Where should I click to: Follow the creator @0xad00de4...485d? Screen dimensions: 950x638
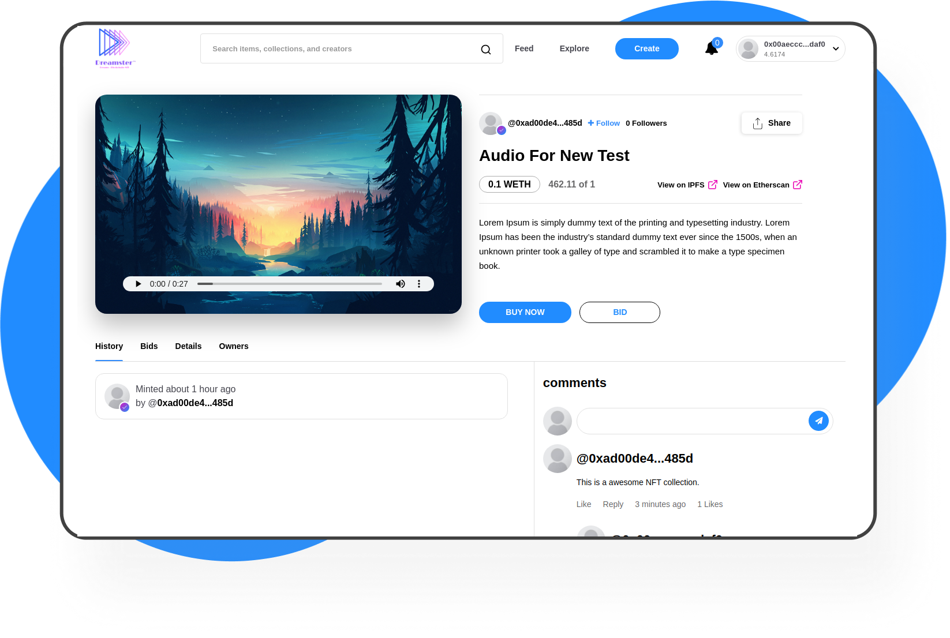click(604, 123)
